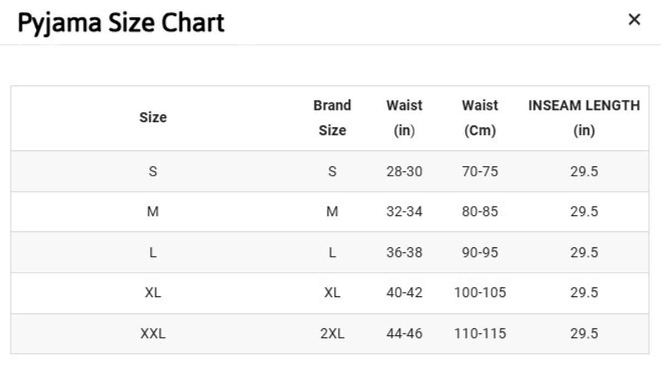Click the Waist (Cm) column header
This screenshot has width=661, height=386.
[480, 118]
